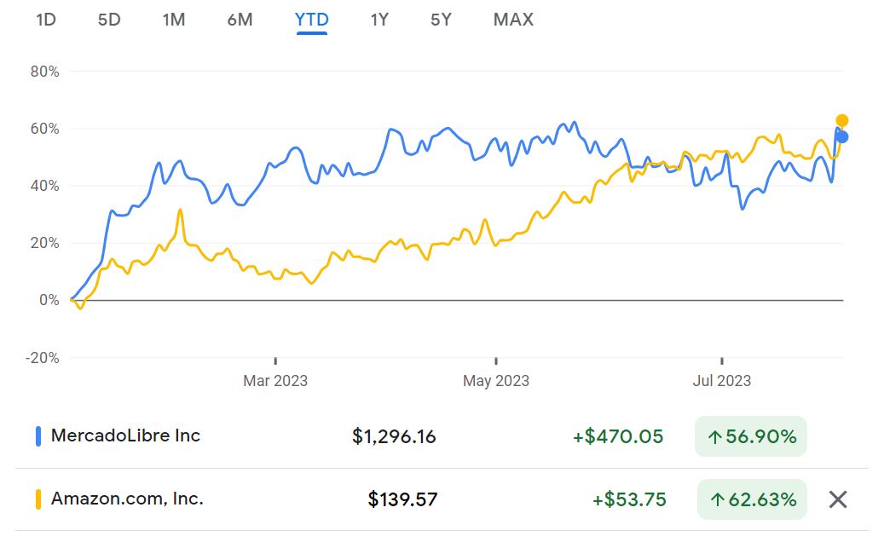The image size is (884, 542).
Task: Click the blue MercadoLibre color marker
Action: [38, 436]
